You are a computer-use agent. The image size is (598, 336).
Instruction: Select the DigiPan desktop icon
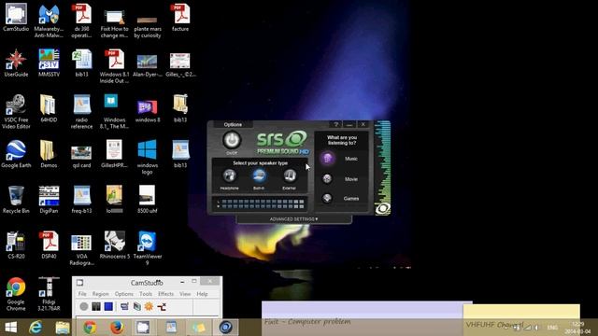49,199
